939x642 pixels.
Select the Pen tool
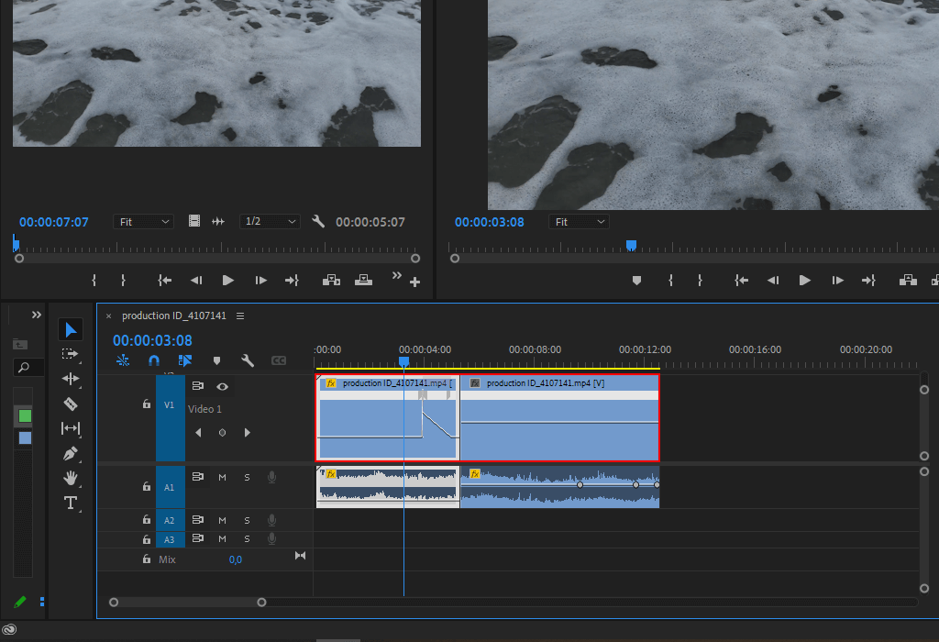[70, 454]
